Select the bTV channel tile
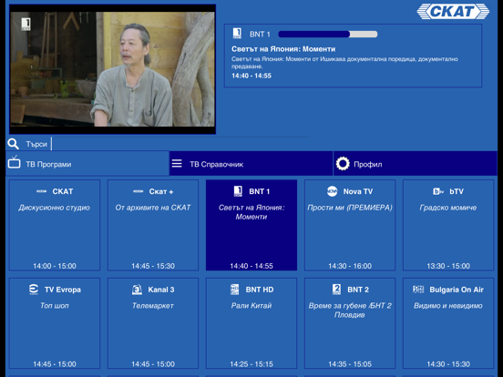This screenshot has width=503, height=377. click(x=448, y=225)
